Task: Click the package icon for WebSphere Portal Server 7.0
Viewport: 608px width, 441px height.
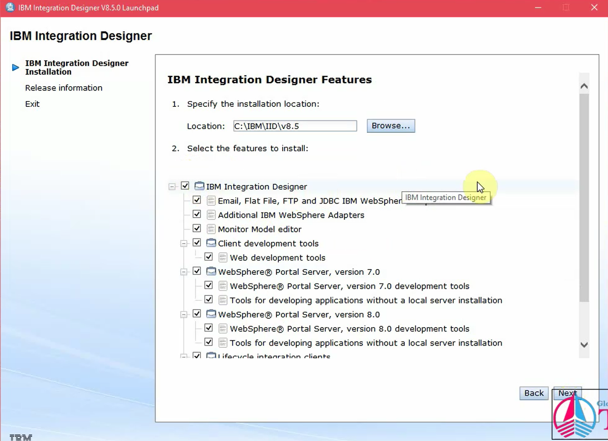Action: (211, 271)
